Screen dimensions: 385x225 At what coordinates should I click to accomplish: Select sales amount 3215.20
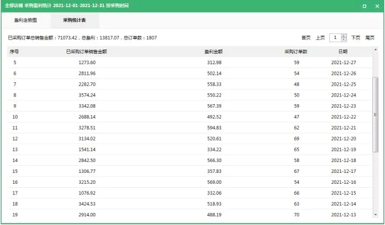tap(87, 182)
